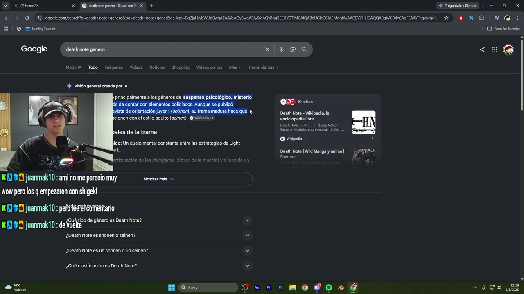Open the Google apps grid
The height and width of the screenshot is (294, 524).
click(495, 49)
